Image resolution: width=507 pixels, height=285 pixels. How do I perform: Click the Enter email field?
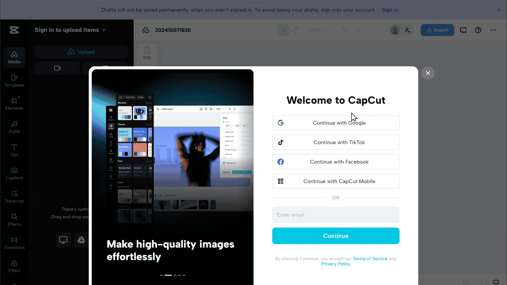(336, 215)
